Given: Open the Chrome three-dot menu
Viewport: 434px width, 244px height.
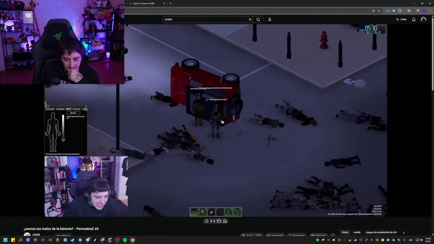Looking at the screenshot, I should point(430,11).
